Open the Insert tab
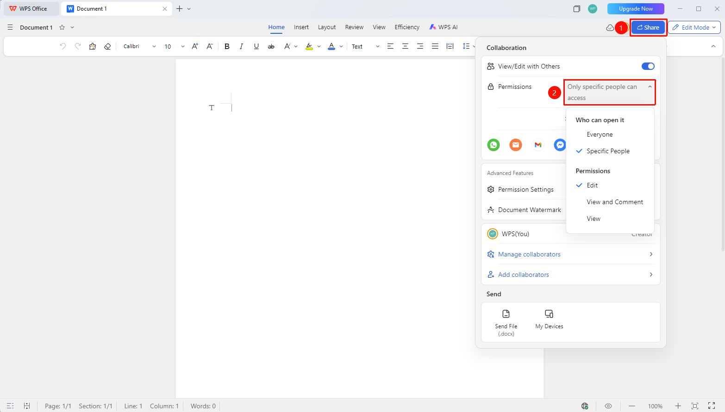The height and width of the screenshot is (412, 725). (301, 27)
